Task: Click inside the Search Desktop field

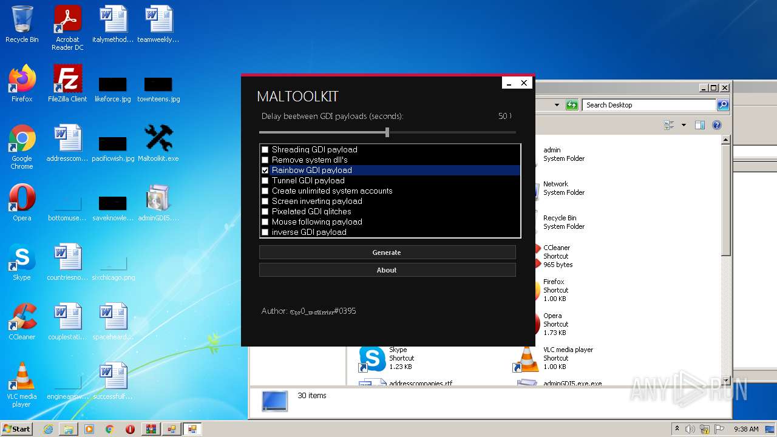Action: pyautogui.click(x=649, y=105)
